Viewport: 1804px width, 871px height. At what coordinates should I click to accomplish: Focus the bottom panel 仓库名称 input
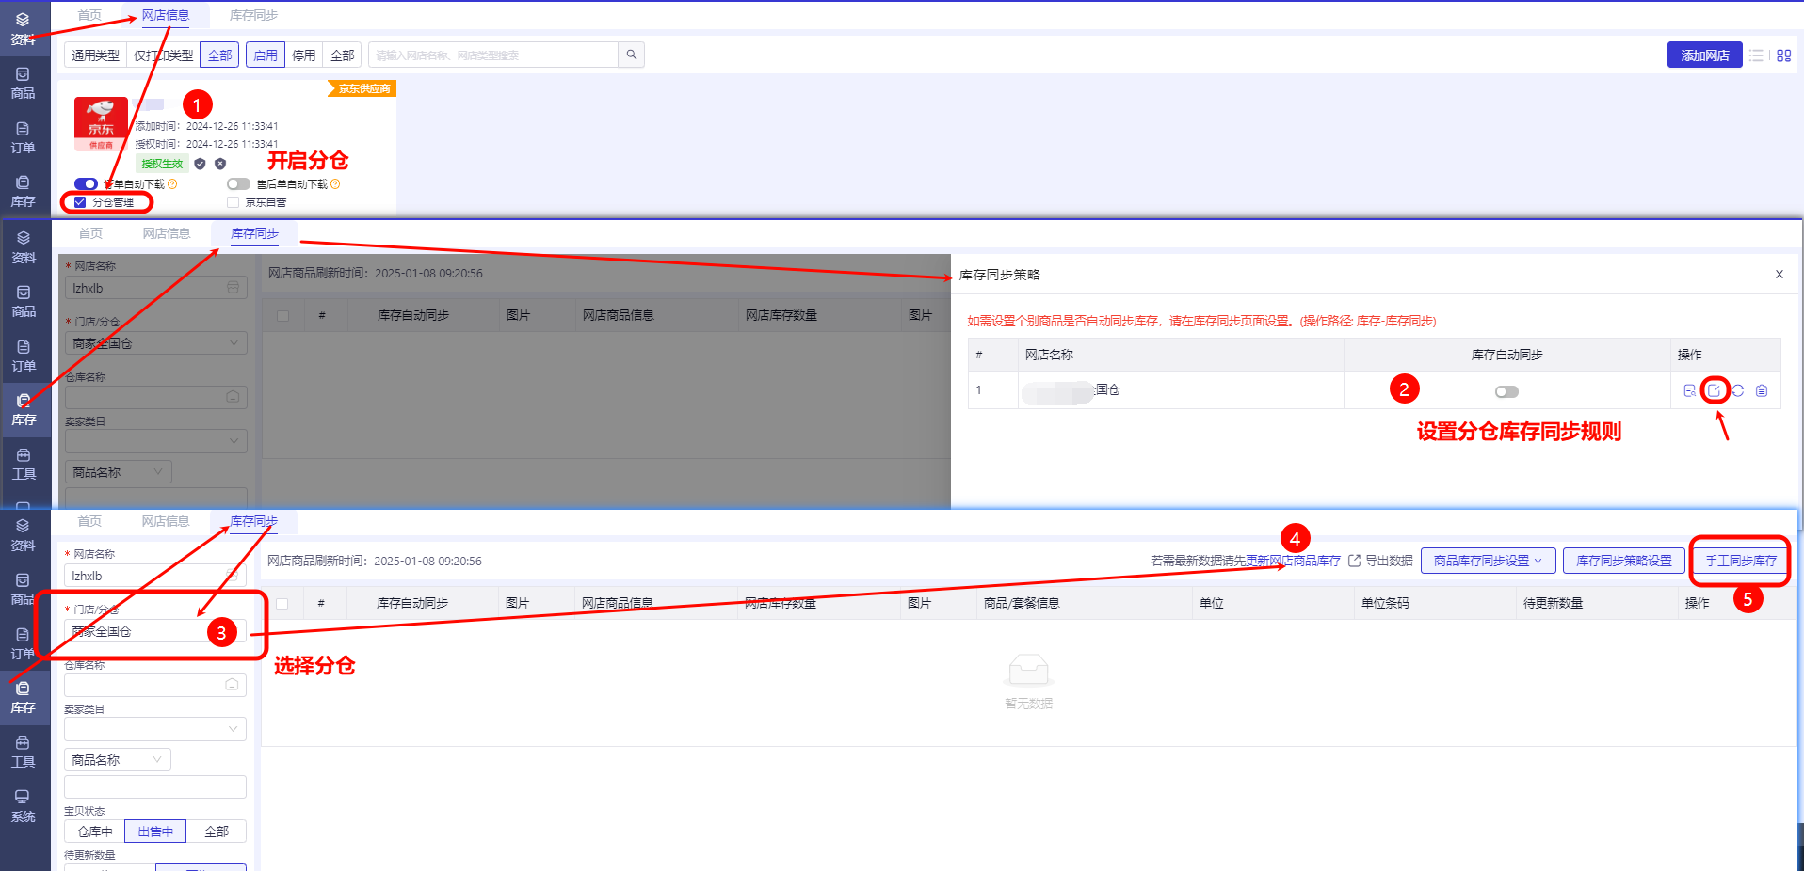[155, 685]
